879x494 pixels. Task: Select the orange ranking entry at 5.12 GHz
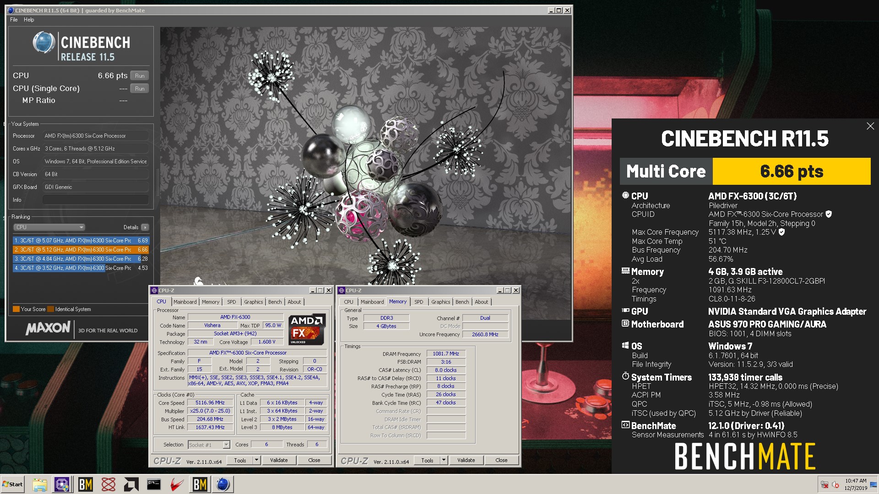[81, 250]
